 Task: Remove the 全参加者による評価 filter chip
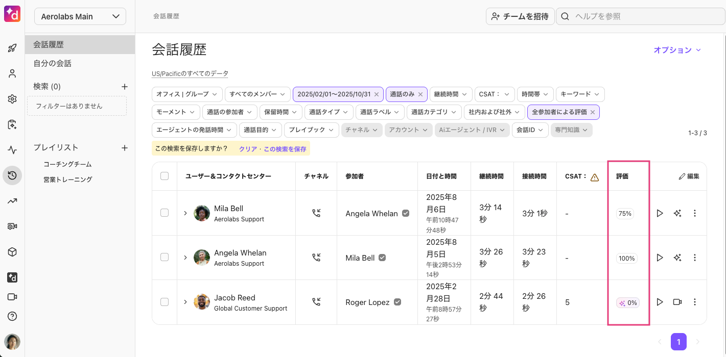[593, 112]
